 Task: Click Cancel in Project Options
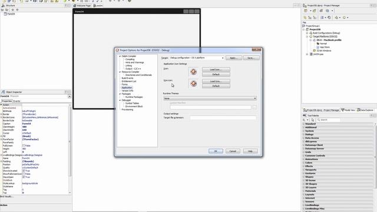(233, 151)
